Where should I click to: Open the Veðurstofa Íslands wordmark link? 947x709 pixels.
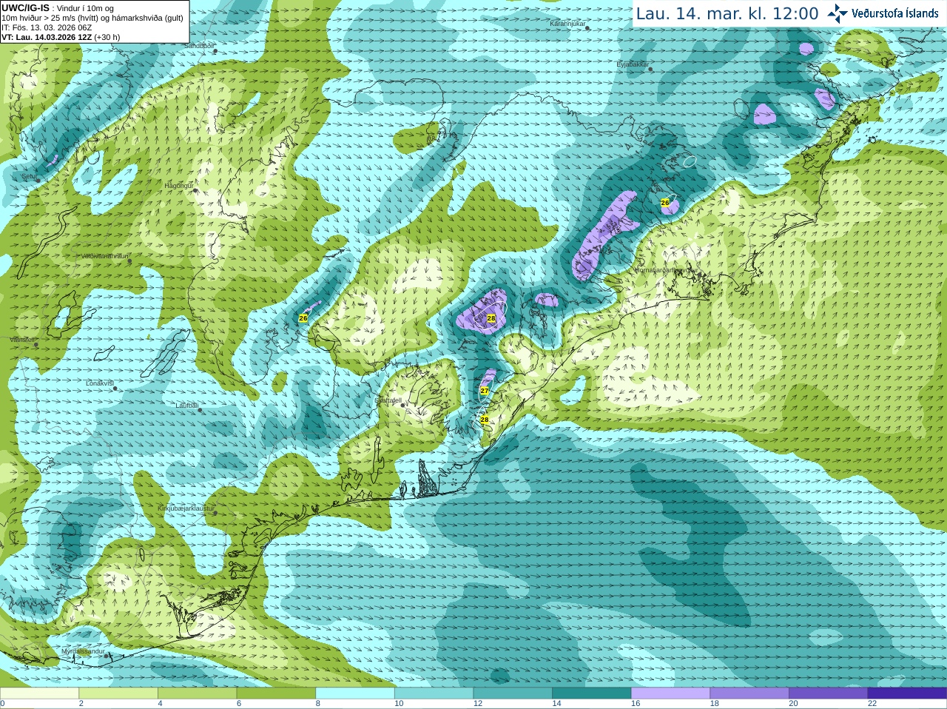coord(895,13)
